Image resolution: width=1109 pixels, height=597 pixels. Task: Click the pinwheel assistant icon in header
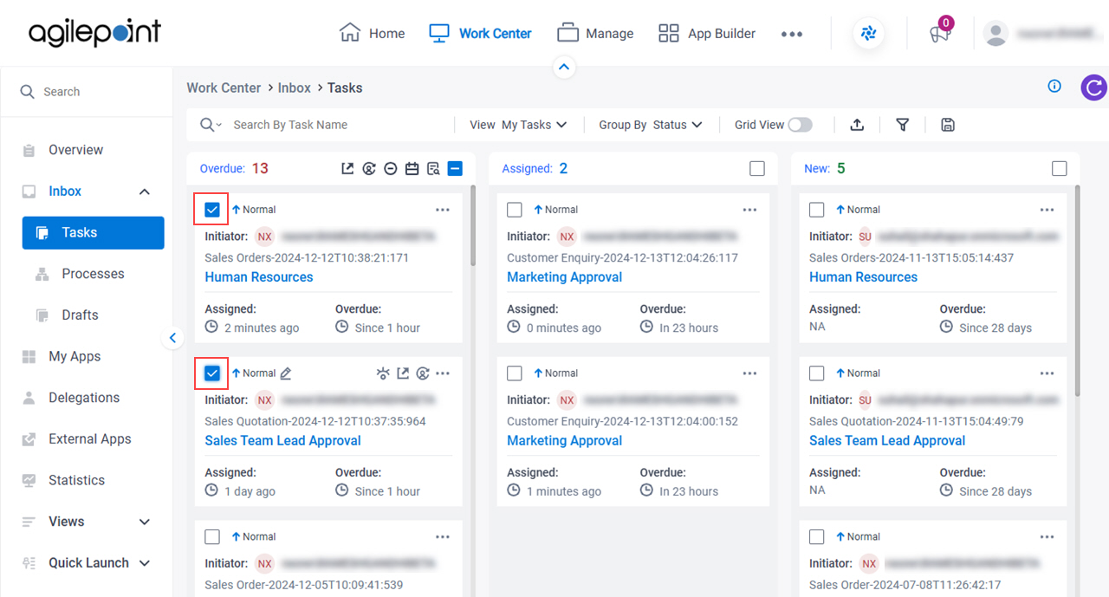(x=868, y=34)
